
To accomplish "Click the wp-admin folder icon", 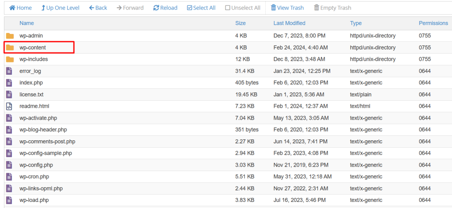I will [x=10, y=36].
